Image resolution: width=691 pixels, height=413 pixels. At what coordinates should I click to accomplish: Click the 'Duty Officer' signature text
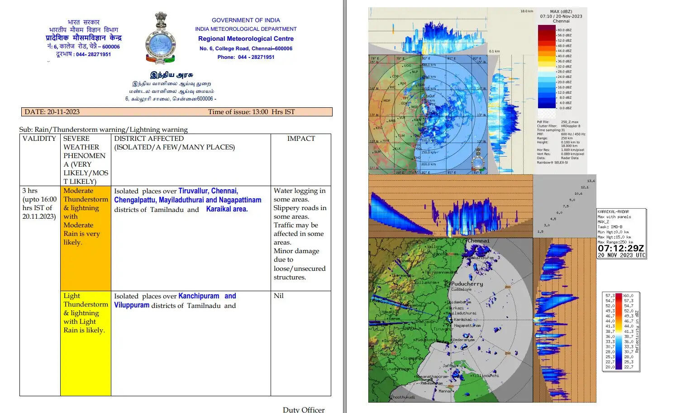tap(303, 409)
